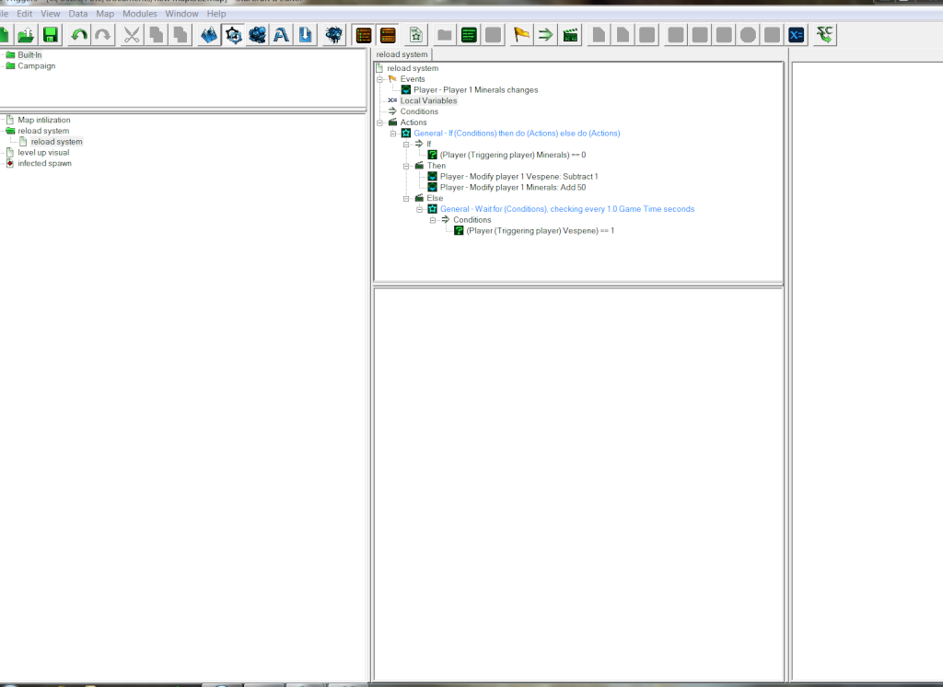Select the reload system tab header
The image size is (943, 687).
coord(402,54)
